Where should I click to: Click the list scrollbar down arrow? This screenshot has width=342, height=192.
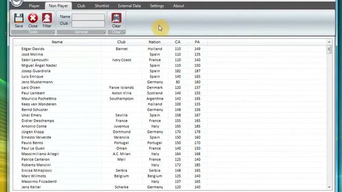(x=329, y=187)
